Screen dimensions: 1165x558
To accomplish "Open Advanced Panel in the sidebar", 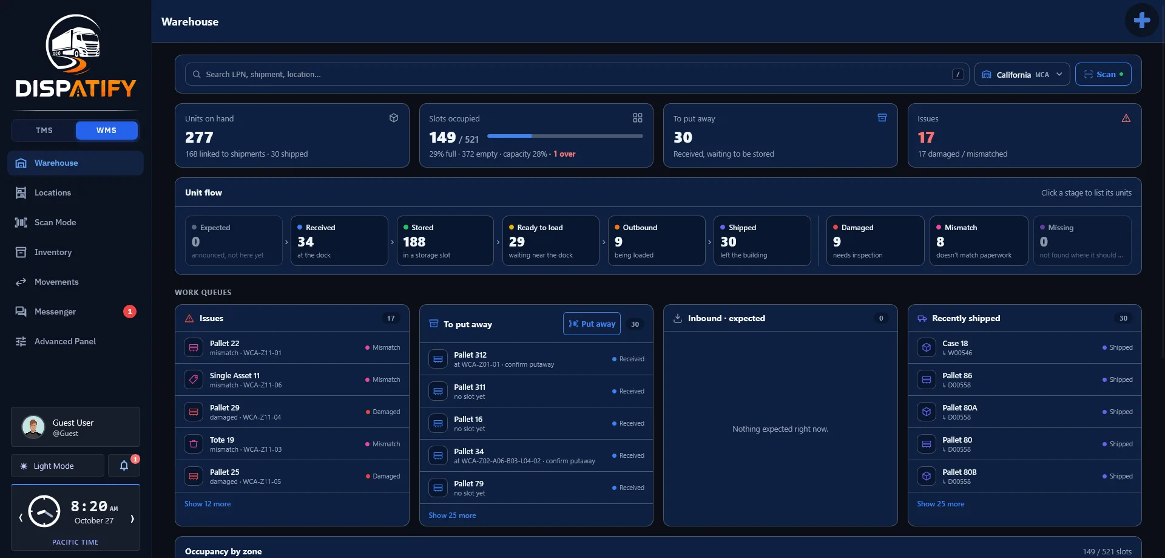I will click(x=75, y=341).
